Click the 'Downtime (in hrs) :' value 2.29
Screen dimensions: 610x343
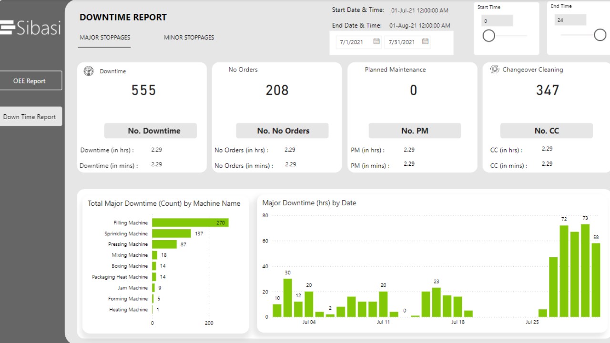tap(156, 150)
